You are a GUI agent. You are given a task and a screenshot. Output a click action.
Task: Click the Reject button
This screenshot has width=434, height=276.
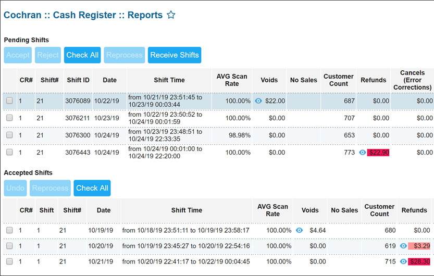[x=48, y=55]
